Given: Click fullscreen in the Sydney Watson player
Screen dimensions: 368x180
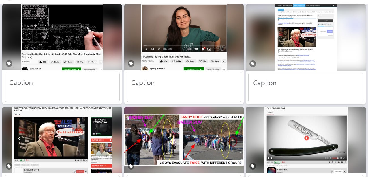Looking at the screenshot, I should point(222,49).
